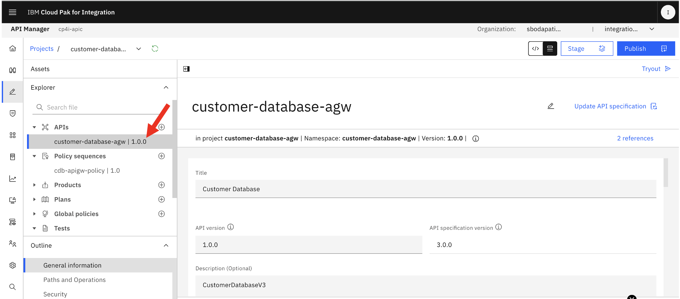680x299 pixels.
Task: Switch to source code view
Action: coord(536,48)
